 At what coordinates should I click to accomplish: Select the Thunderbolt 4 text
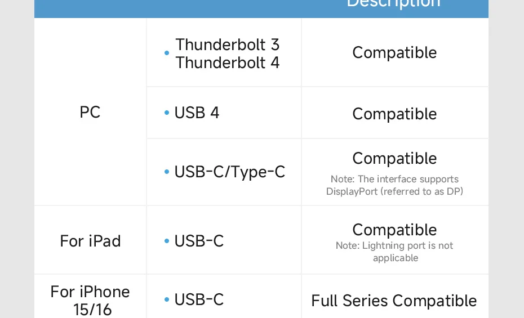click(x=227, y=62)
